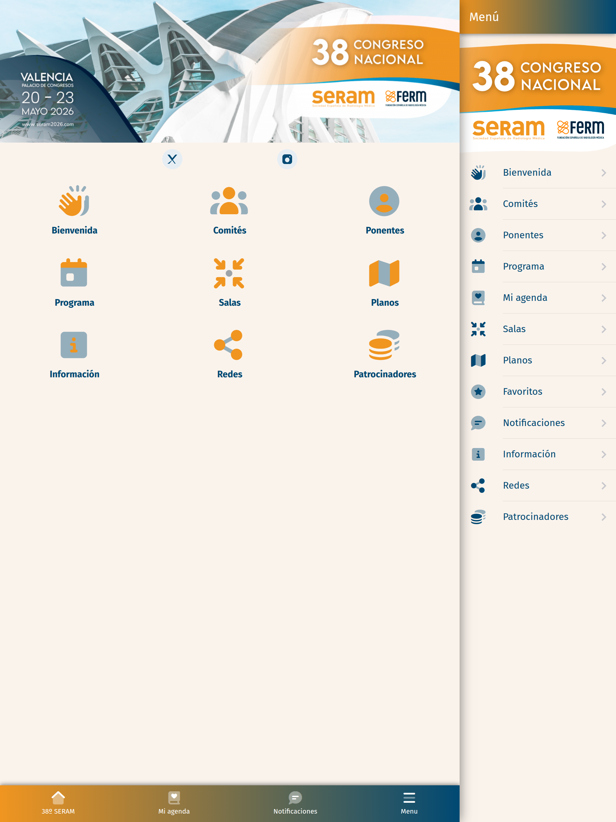Open the X (Twitter) social icon
The image size is (616, 822).
[x=172, y=159]
